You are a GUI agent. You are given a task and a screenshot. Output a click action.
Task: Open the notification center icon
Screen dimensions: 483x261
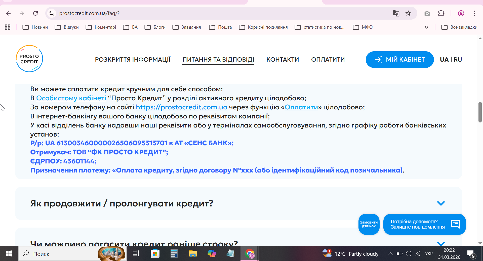click(471, 254)
